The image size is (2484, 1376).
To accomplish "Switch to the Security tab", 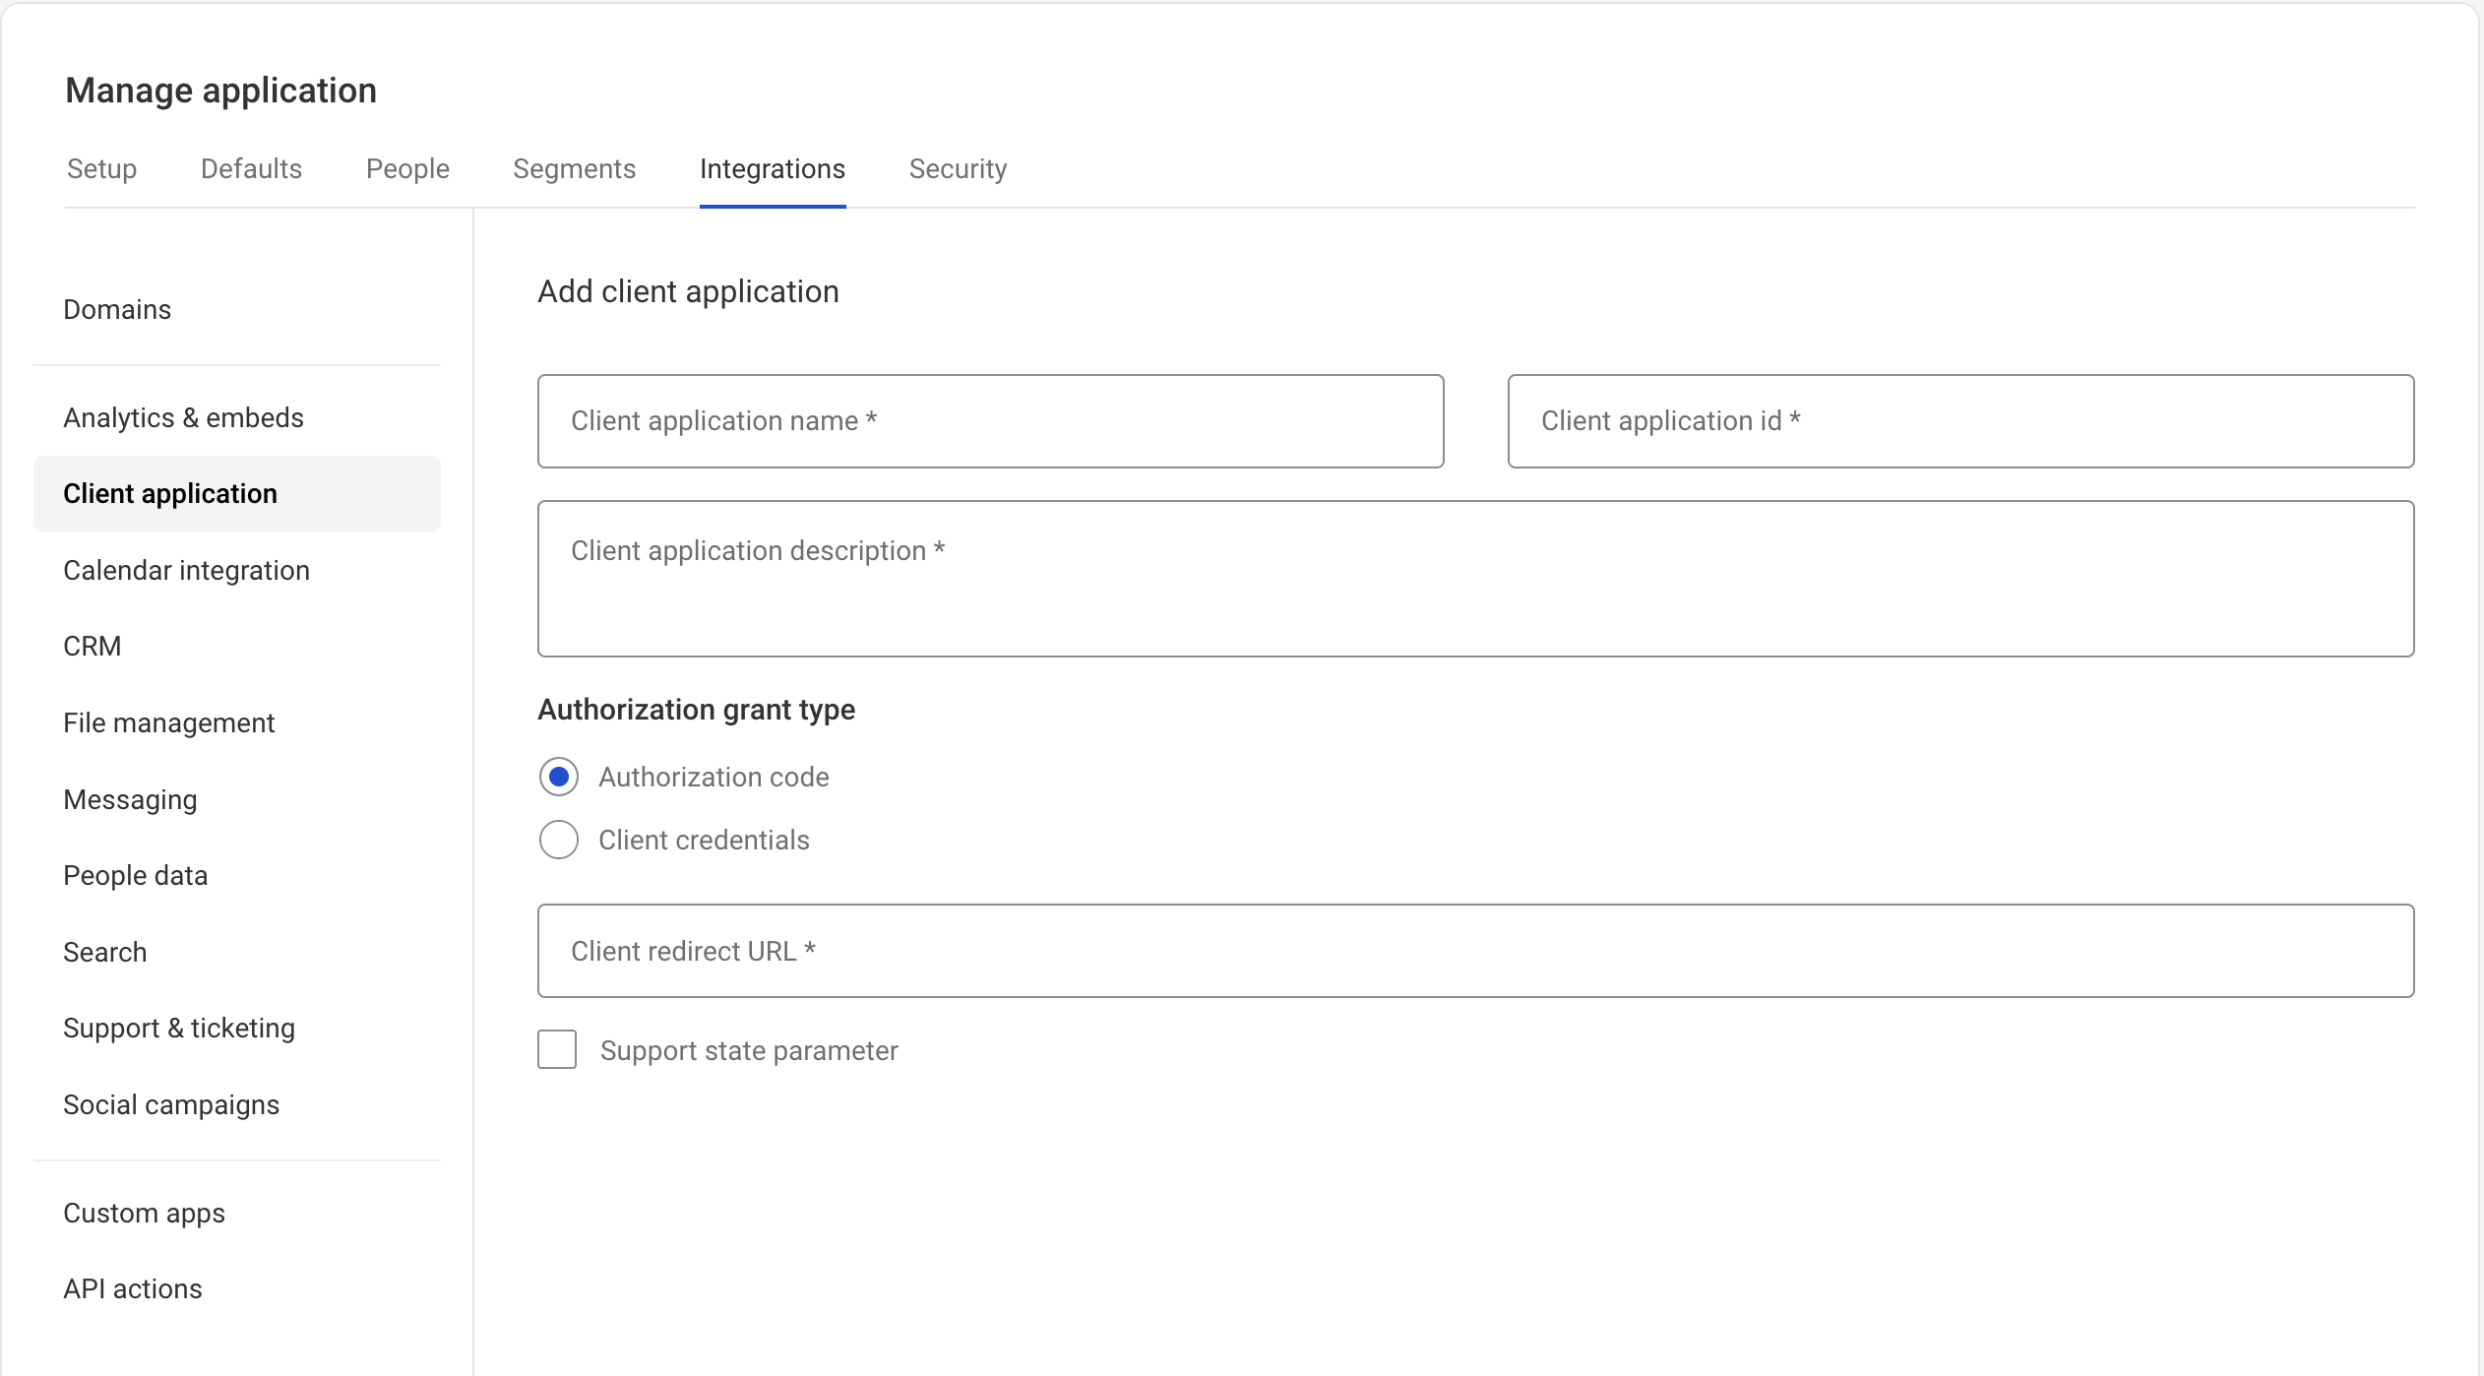I will (x=958, y=168).
